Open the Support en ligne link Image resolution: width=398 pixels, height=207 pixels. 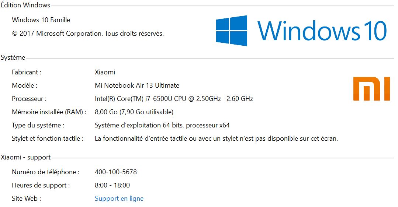pyautogui.click(x=119, y=199)
